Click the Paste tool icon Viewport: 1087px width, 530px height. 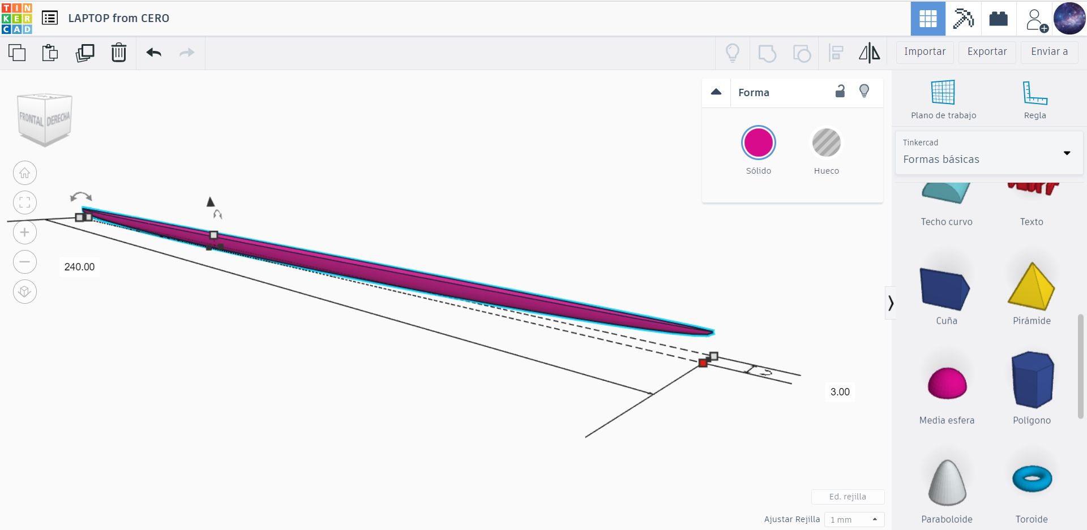[x=50, y=53]
